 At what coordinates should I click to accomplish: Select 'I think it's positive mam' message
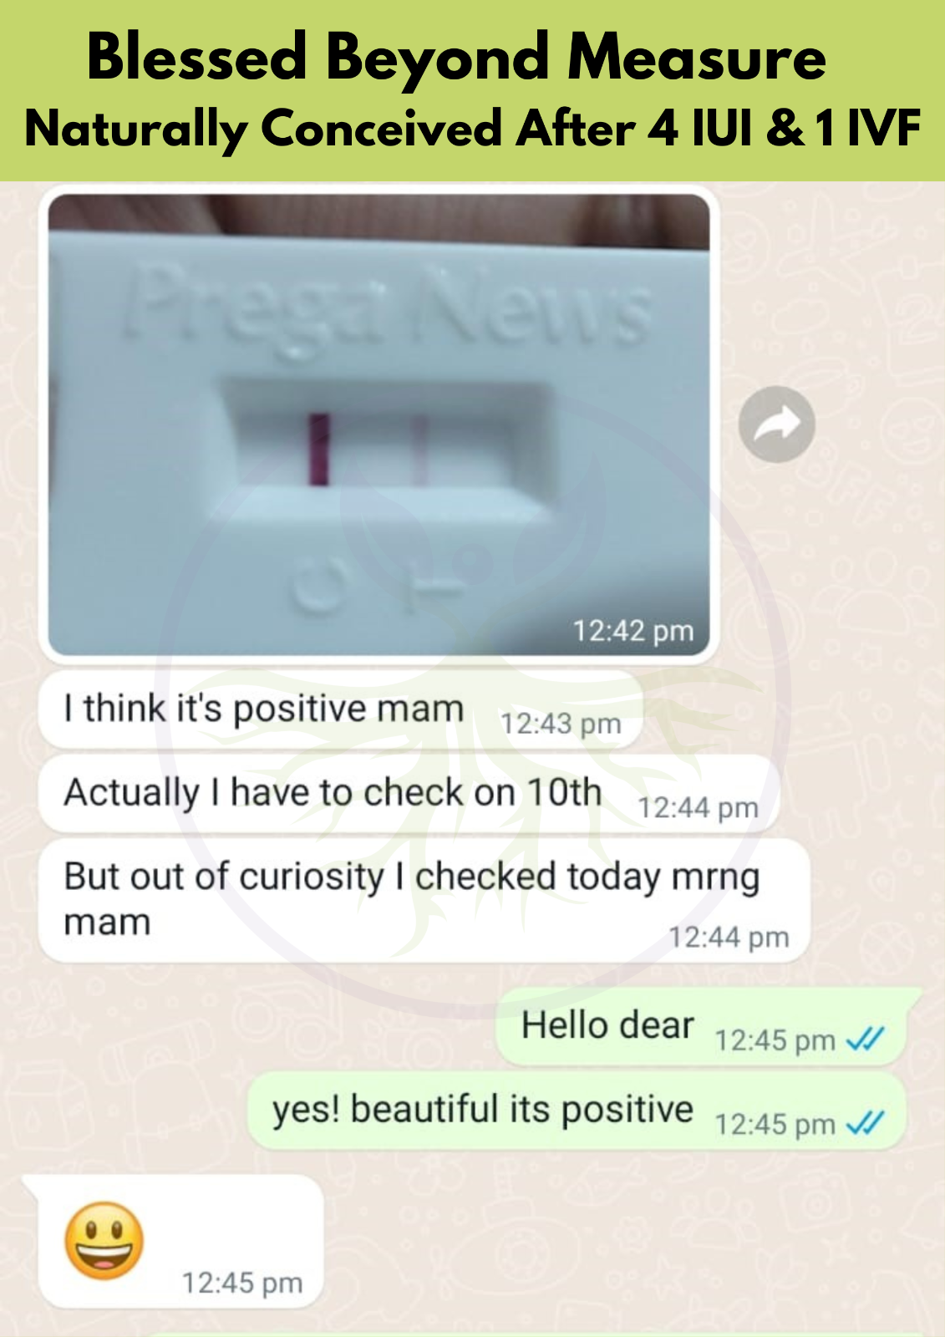click(x=341, y=710)
